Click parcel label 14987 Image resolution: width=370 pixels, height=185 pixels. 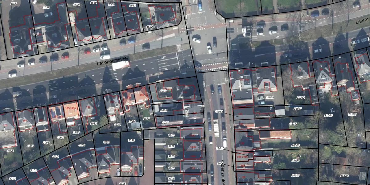(x=298, y=109)
